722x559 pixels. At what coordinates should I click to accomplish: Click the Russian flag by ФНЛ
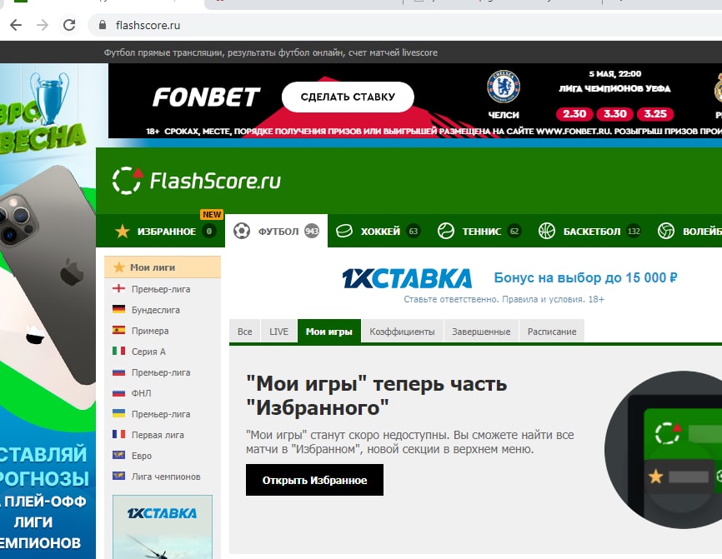click(118, 393)
